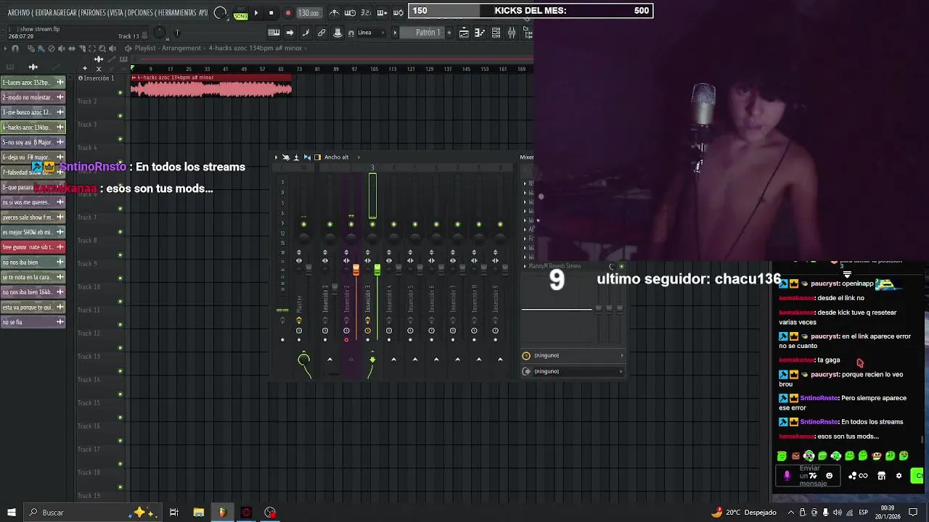
Task: Toggle the SONG/pattern mode button
Action: [240, 14]
